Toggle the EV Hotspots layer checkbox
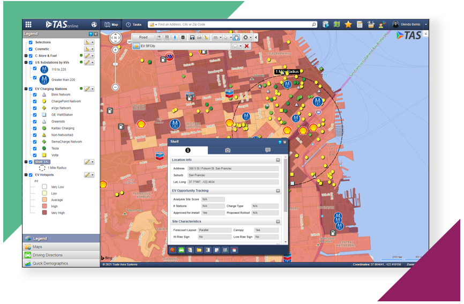 31,175
